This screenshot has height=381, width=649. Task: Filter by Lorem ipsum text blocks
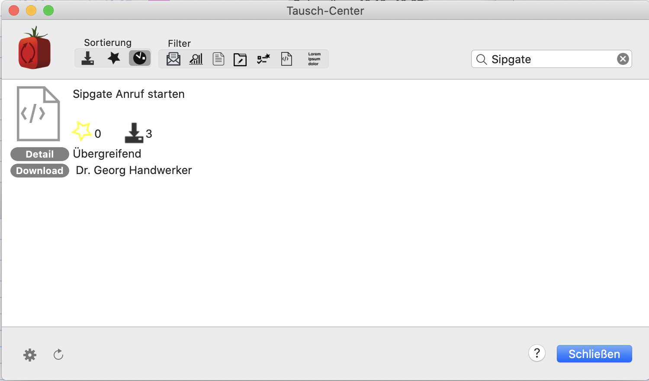[314, 59]
